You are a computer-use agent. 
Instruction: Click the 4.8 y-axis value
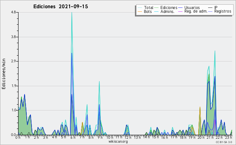click(13, 12)
